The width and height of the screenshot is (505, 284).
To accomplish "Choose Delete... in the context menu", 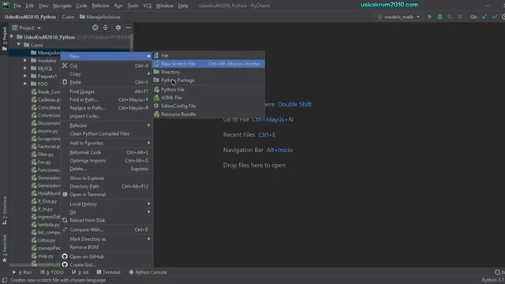I will point(107,169).
